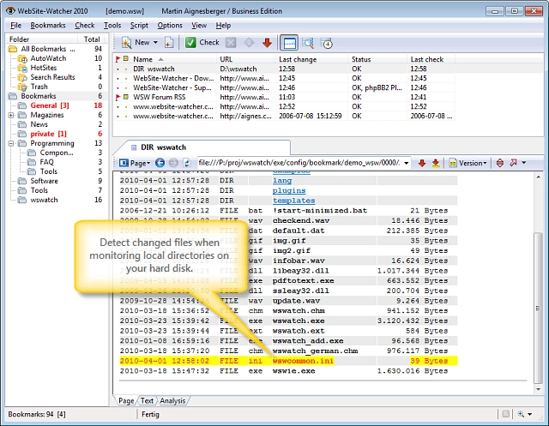The image size is (549, 426).
Task: Click the new document bookmark icon
Action: pos(169,43)
